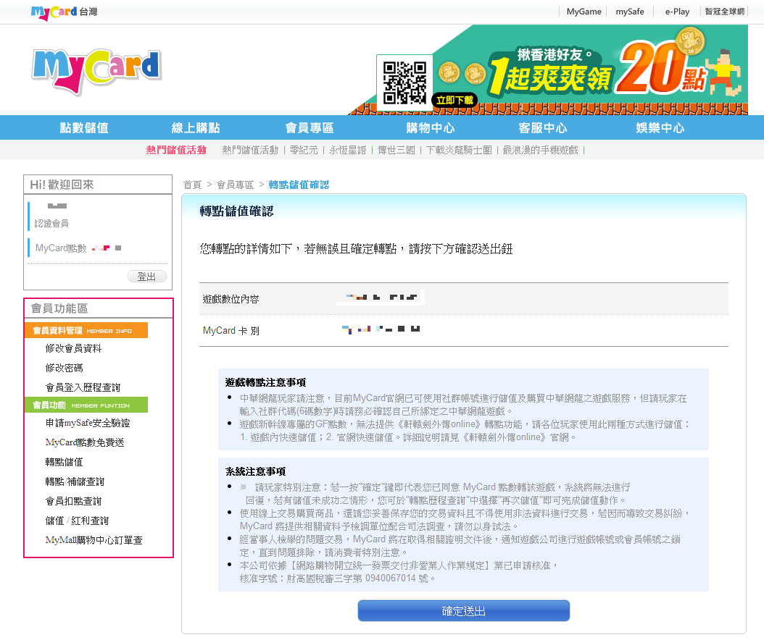Click the 零紀元 hot activity link
The height and width of the screenshot is (640, 764).
pyautogui.click(x=304, y=150)
